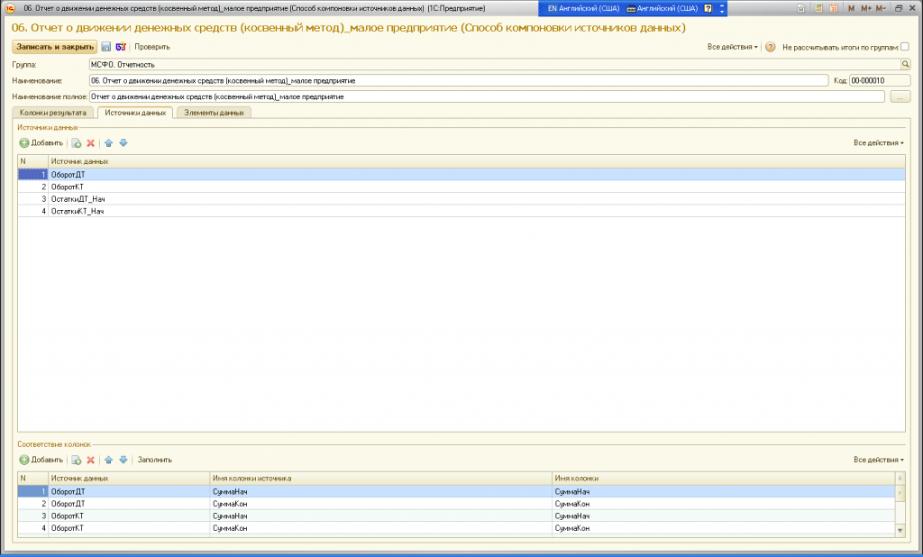This screenshot has width=923, height=557.
Task: Click Источник данных header in lower table
Action: pyautogui.click(x=129, y=479)
